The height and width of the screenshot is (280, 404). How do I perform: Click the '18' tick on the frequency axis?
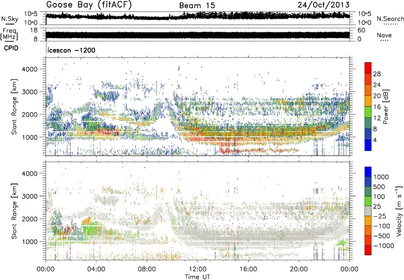[33, 30]
